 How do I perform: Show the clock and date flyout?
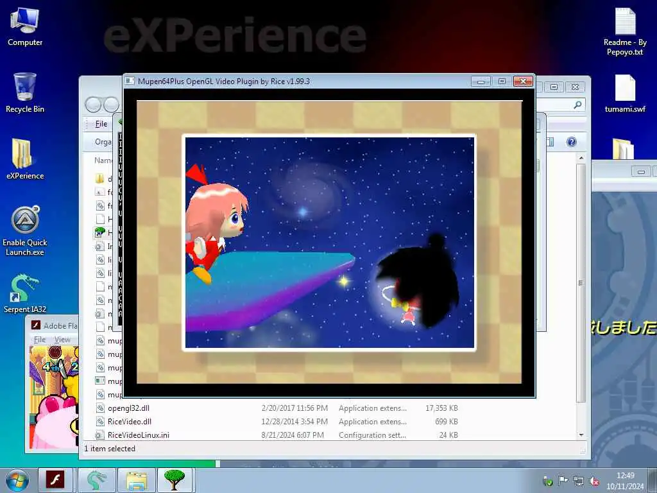625,481
